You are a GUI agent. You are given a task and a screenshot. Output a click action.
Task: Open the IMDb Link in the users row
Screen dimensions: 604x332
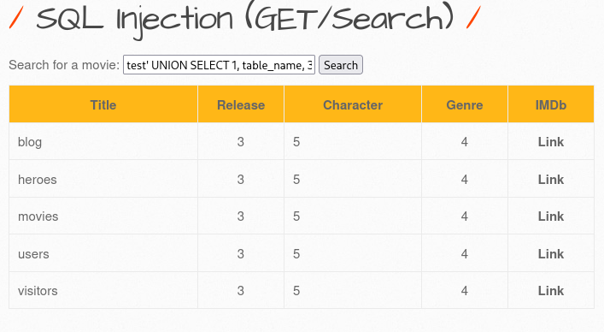pyautogui.click(x=551, y=254)
